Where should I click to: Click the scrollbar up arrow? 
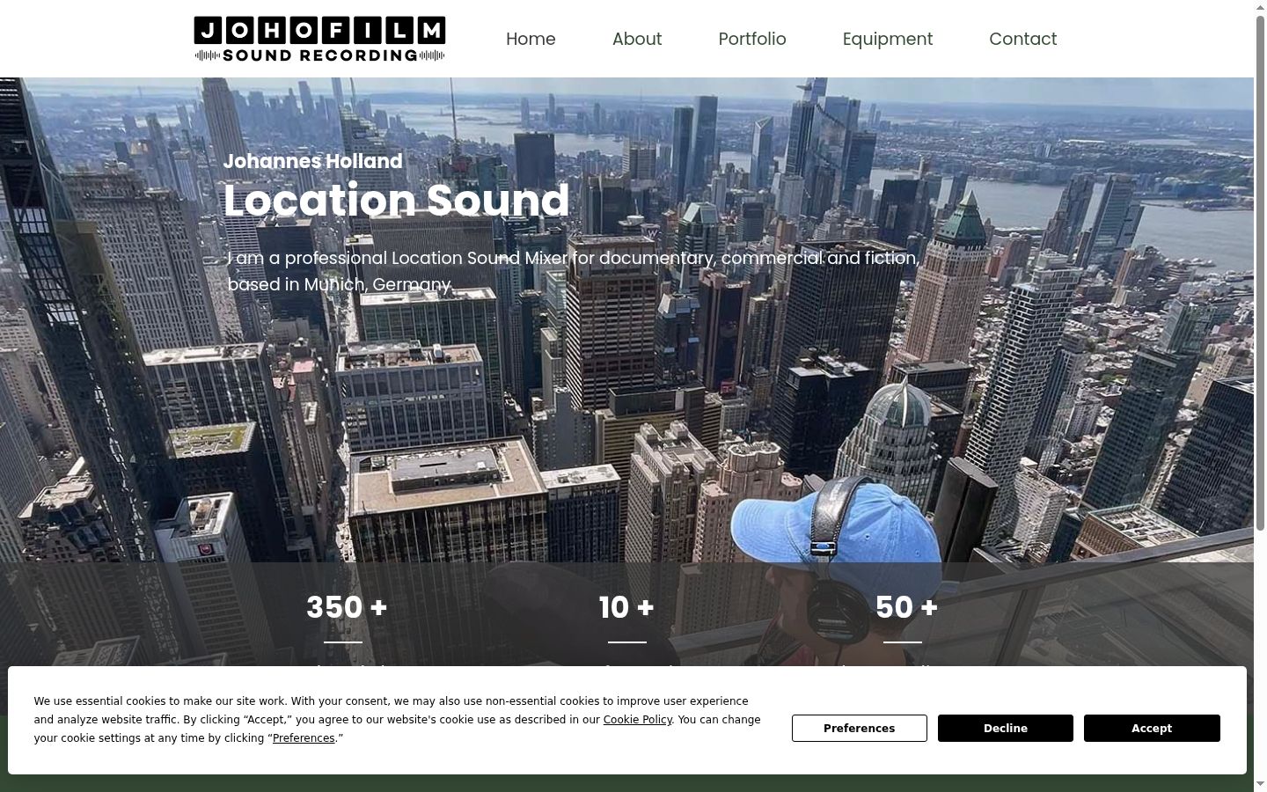point(1260,7)
